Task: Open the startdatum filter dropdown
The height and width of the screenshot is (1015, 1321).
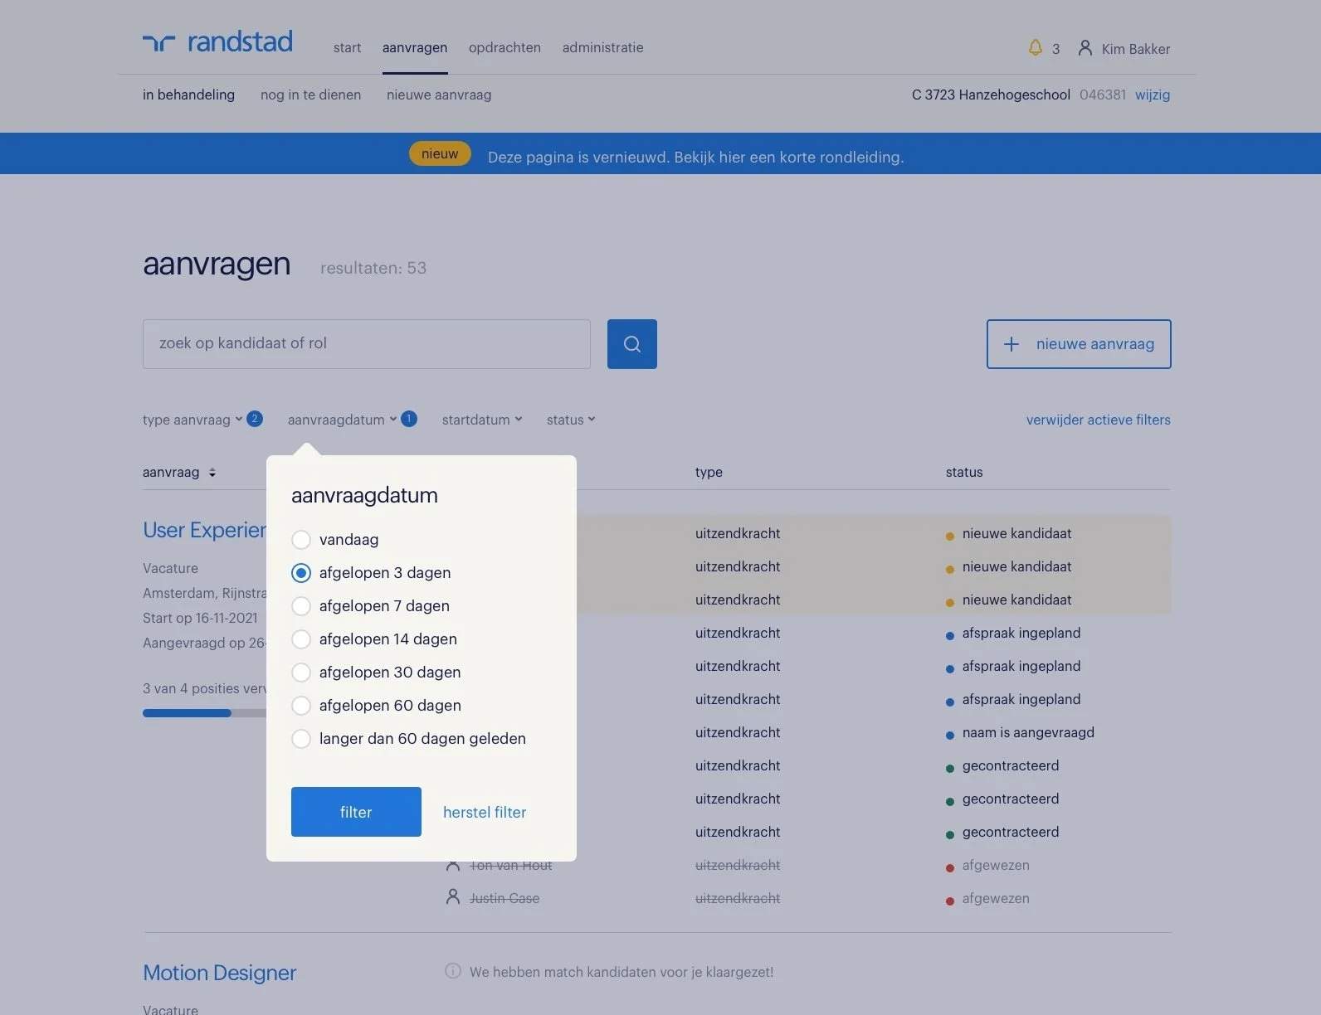Action: [482, 420]
